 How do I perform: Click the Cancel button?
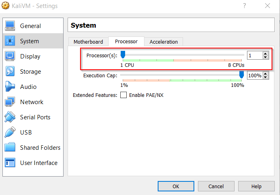(216, 187)
